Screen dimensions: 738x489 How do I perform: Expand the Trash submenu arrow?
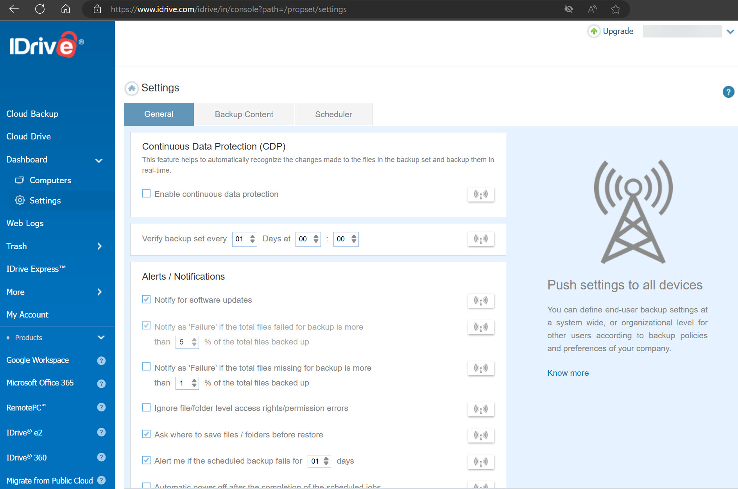99,246
